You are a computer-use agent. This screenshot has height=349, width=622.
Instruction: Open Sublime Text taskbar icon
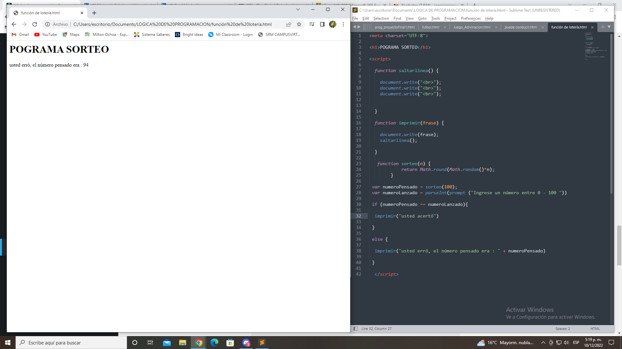click(262, 343)
